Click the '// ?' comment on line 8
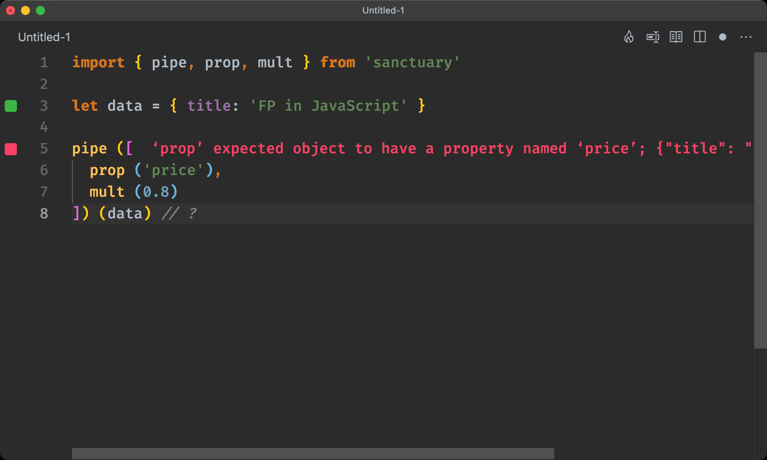 tap(179, 214)
